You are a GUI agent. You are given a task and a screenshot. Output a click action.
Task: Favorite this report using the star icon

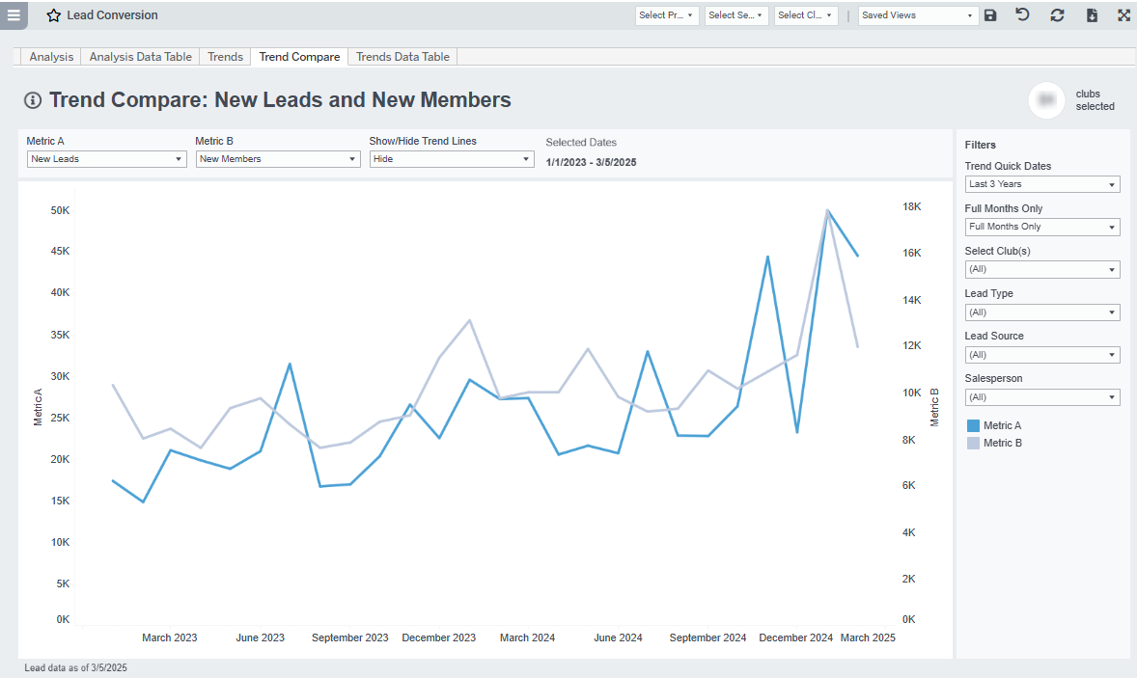pyautogui.click(x=53, y=14)
